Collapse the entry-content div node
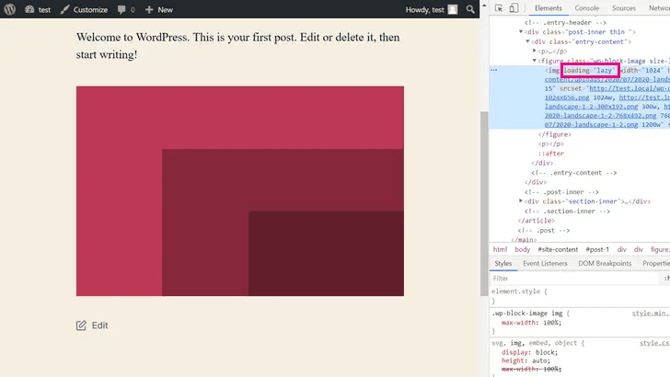The width and height of the screenshot is (670, 377). [x=527, y=41]
